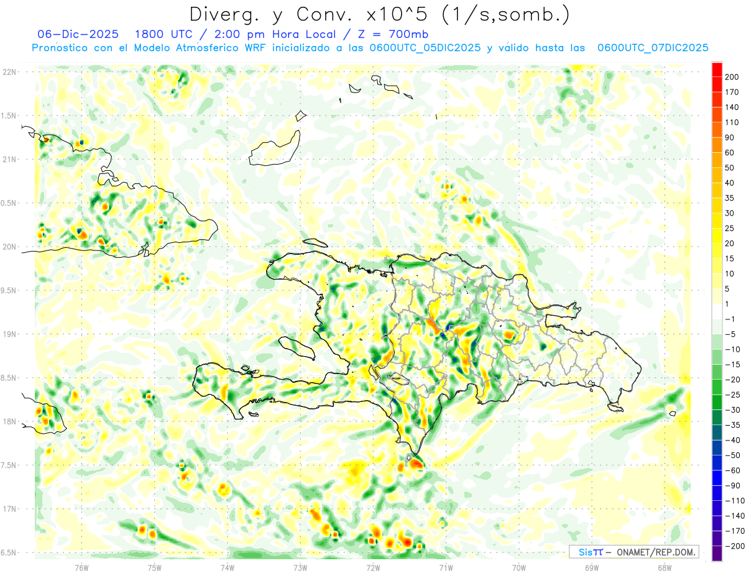Click the positive 110 colorbar value
The image size is (746, 576).
tap(733, 122)
